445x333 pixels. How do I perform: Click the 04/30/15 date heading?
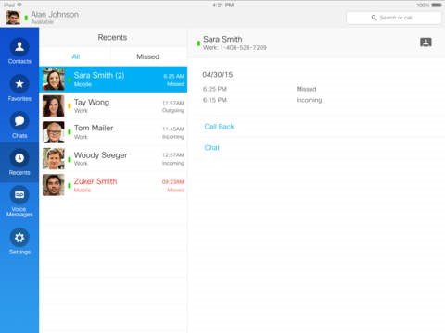(x=218, y=75)
